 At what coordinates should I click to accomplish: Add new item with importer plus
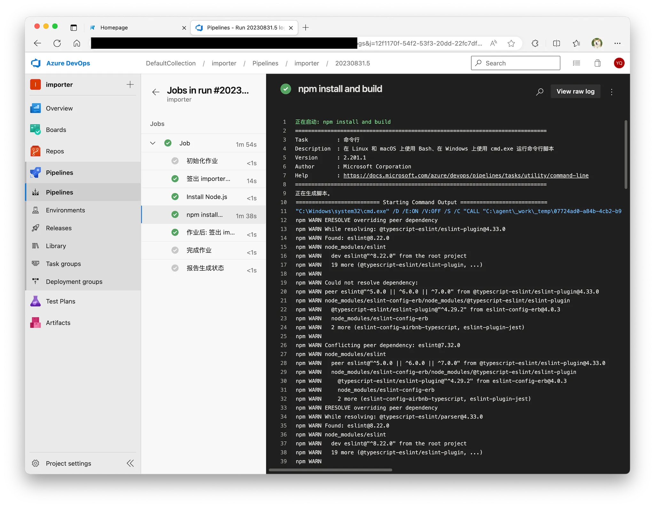130,84
